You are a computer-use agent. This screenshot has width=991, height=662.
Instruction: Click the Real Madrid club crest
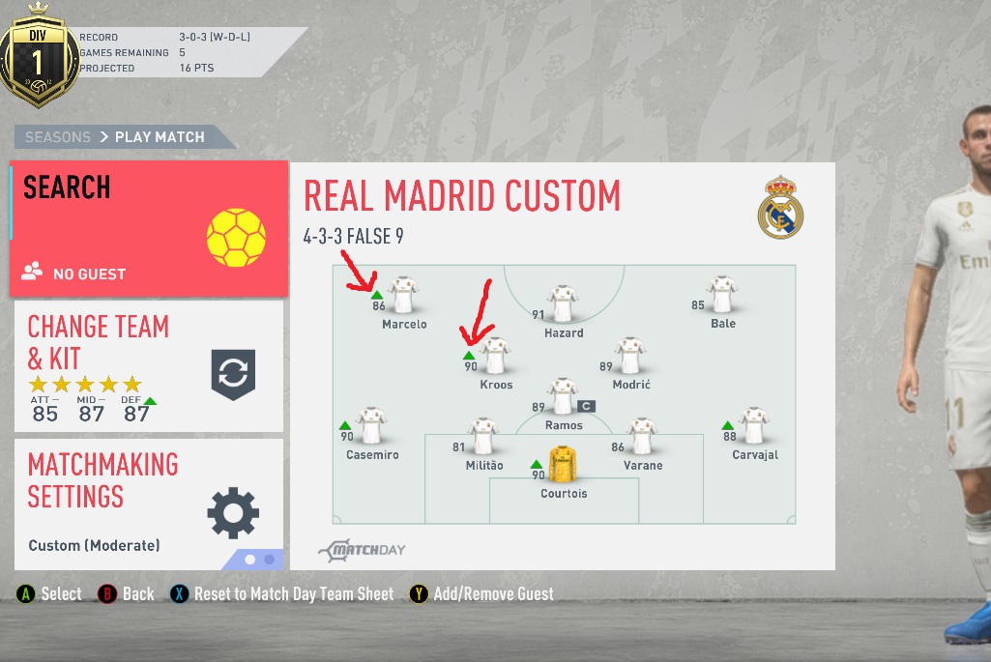(780, 207)
